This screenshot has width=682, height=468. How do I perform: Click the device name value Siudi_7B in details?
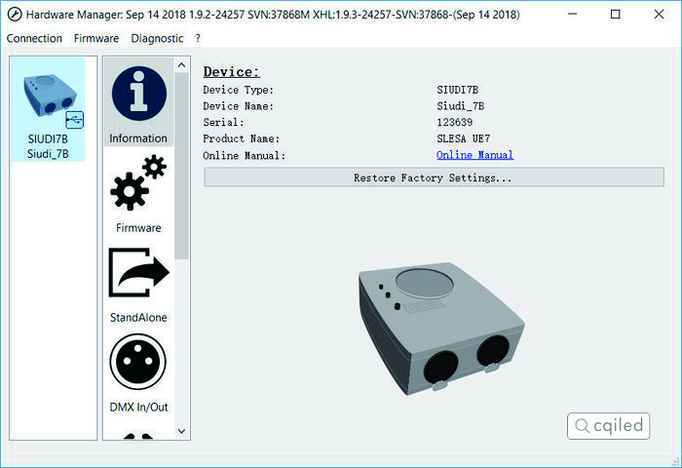tap(461, 106)
